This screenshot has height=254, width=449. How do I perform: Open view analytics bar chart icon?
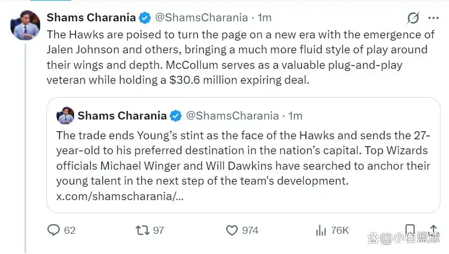320,230
